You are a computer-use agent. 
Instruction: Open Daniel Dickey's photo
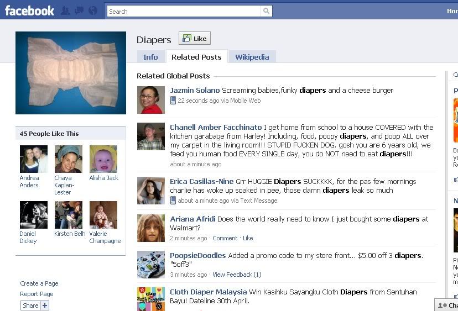[x=34, y=215]
